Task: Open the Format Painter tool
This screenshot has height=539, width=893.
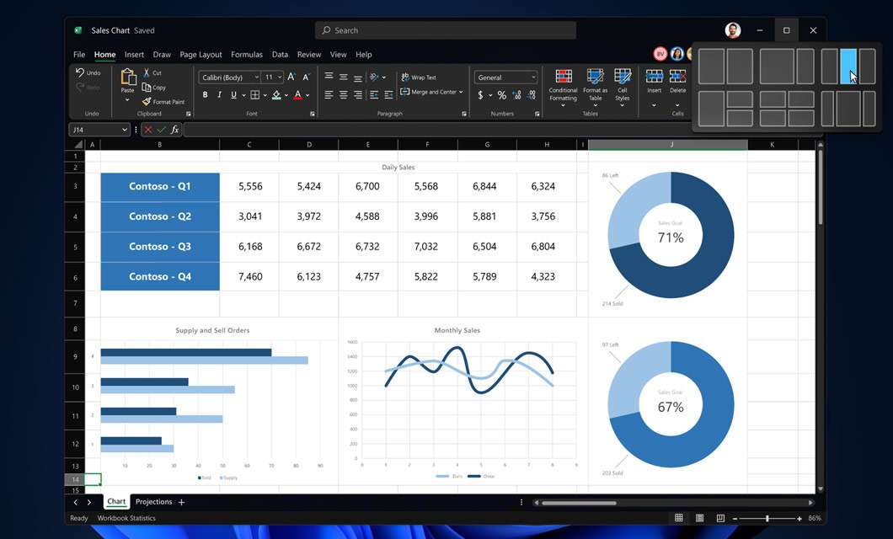Action: pos(163,101)
